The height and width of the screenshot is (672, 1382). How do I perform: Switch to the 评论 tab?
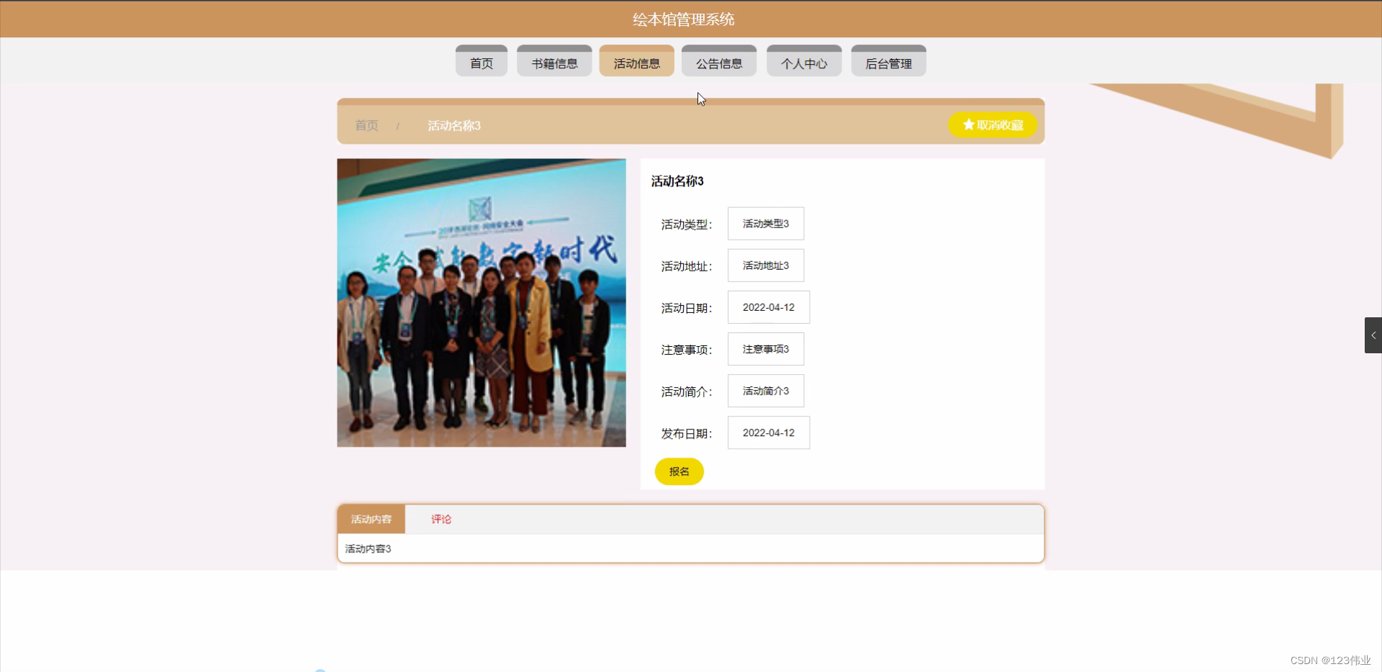(441, 519)
